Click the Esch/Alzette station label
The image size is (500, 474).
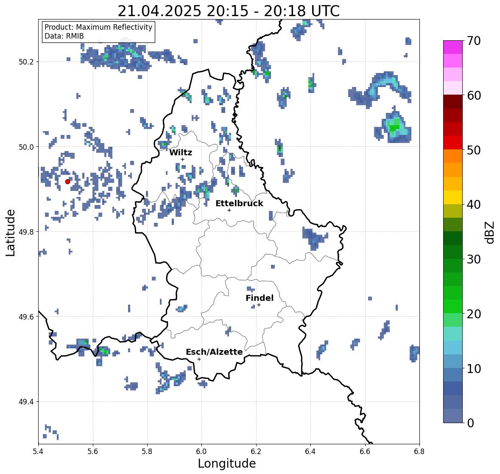[214, 352]
